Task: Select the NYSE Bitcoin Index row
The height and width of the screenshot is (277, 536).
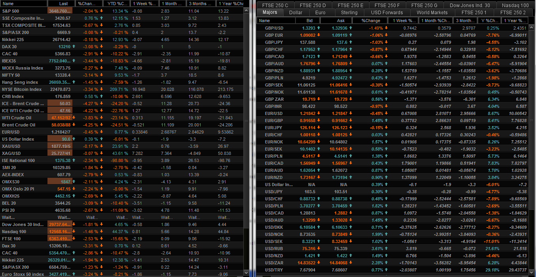Action: click(22, 89)
